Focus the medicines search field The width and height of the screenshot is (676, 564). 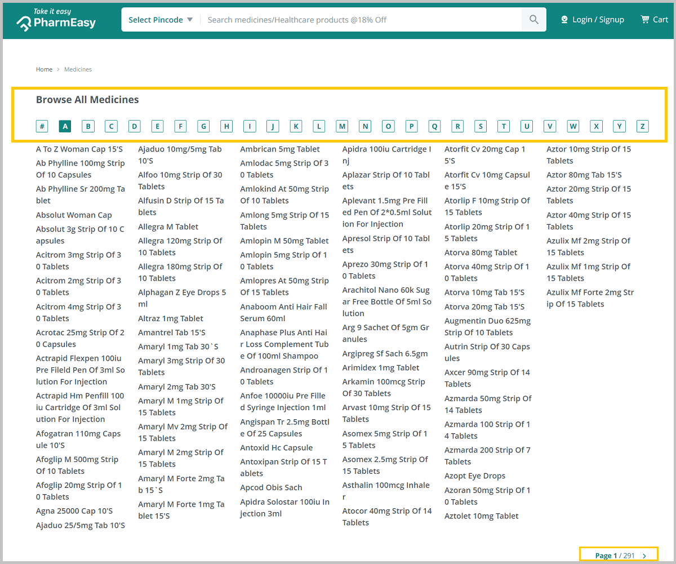coord(361,20)
